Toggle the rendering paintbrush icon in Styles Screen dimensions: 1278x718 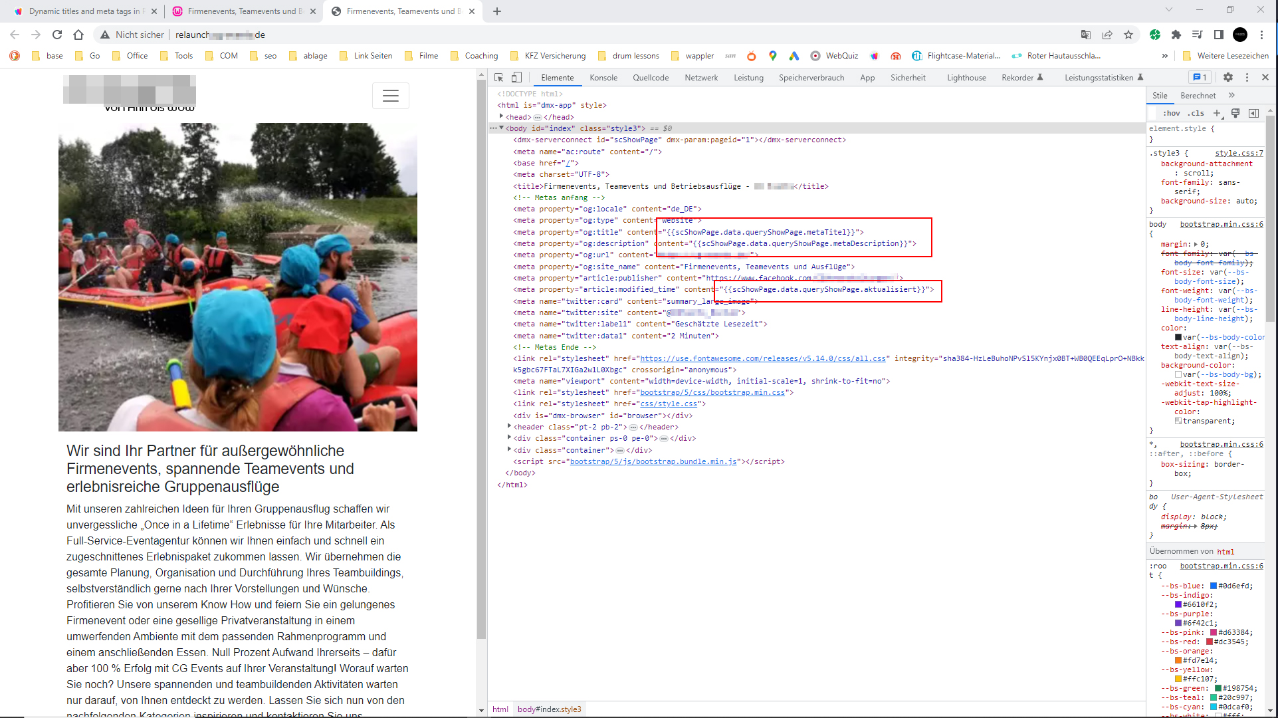point(1235,114)
